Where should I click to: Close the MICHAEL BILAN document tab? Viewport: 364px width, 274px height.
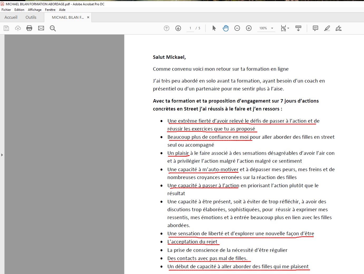[x=88, y=17]
